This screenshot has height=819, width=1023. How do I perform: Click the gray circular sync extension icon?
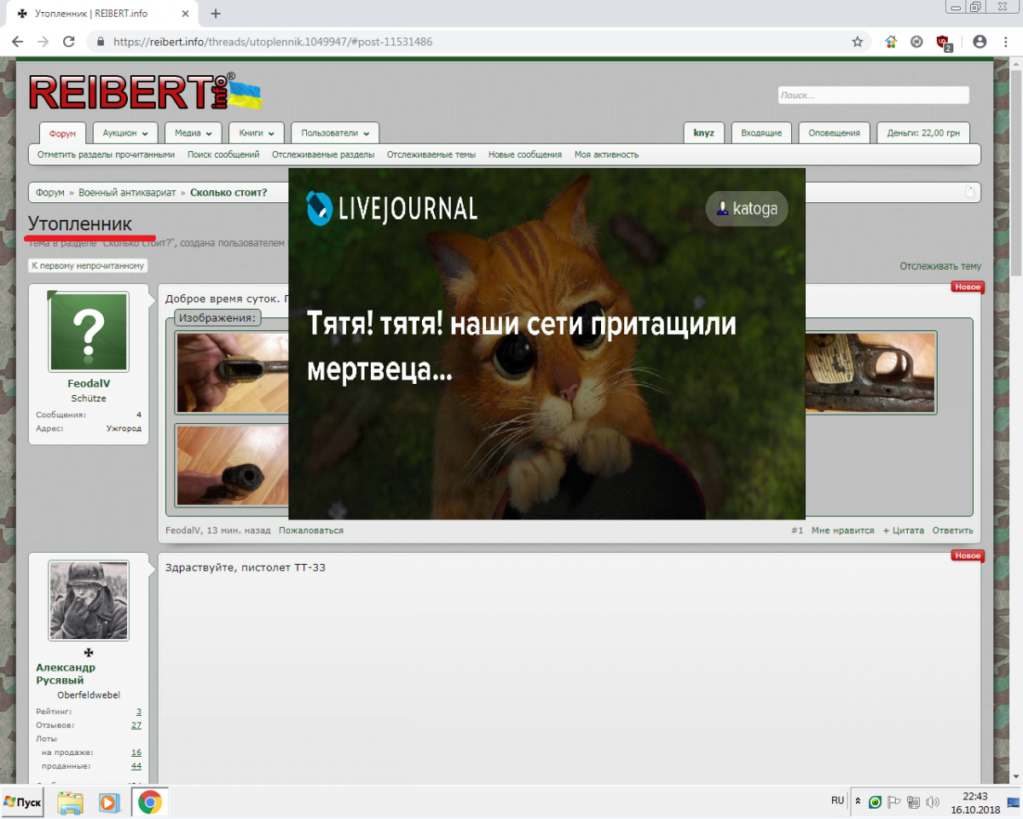916,41
